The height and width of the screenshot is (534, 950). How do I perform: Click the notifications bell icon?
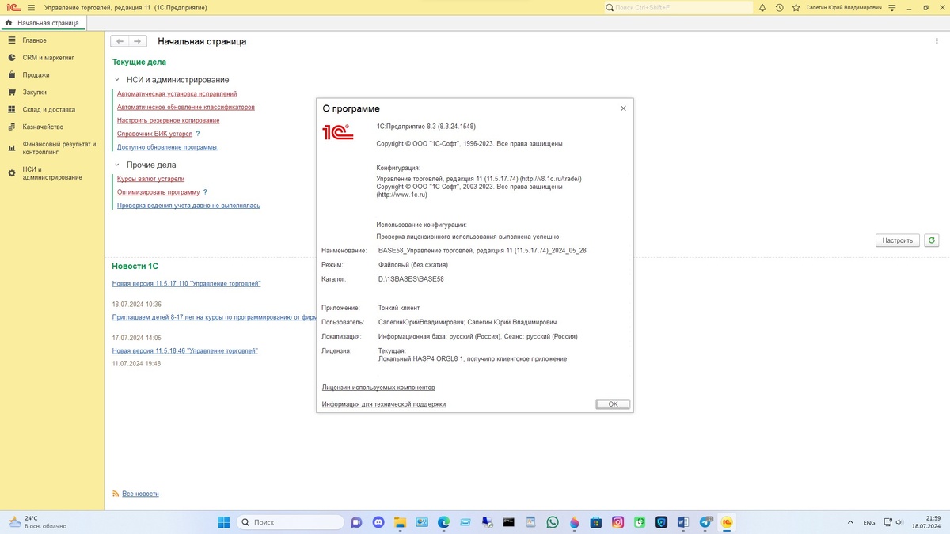(762, 7)
